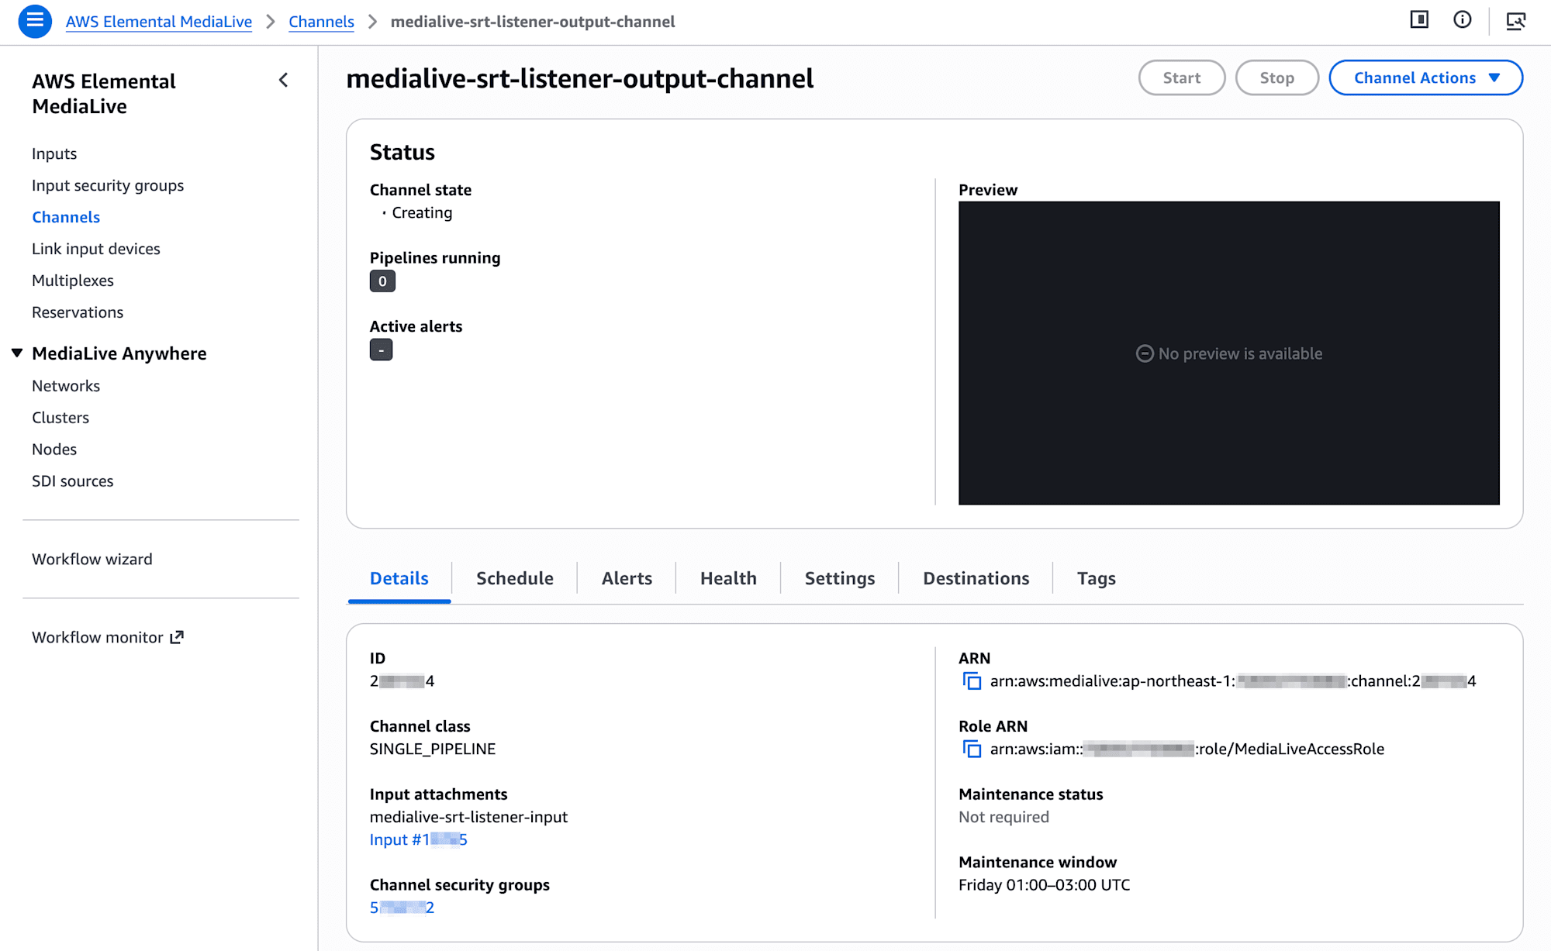Click the Pipelines running count badge

382,281
